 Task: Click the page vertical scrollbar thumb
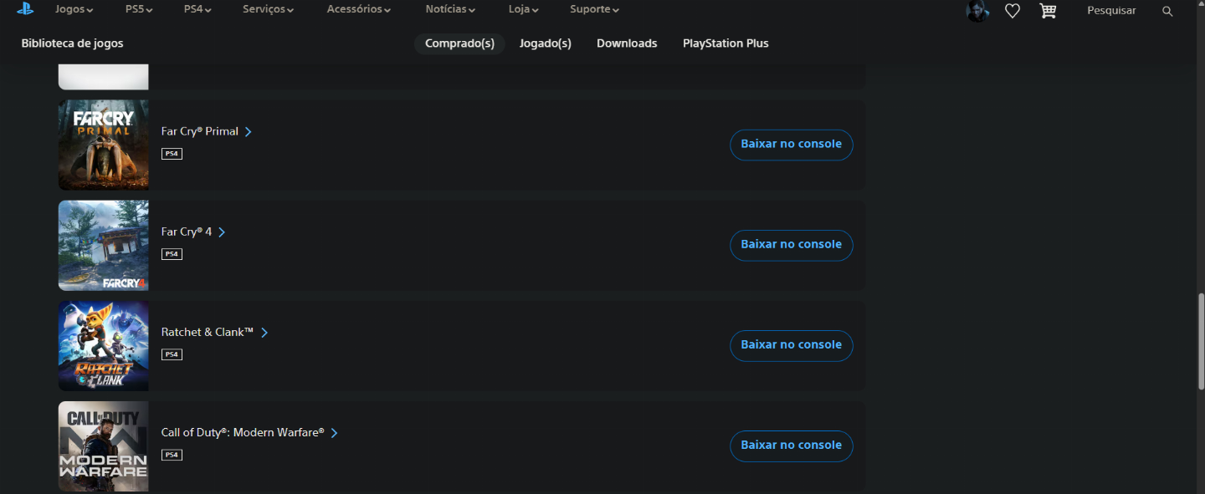point(1201,339)
